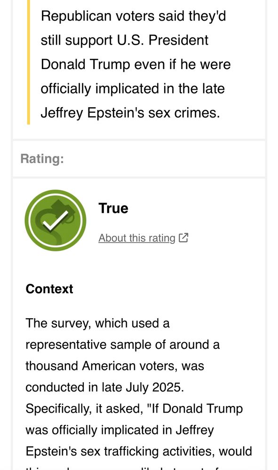Click the green True checkmark rating icon

pos(56,220)
